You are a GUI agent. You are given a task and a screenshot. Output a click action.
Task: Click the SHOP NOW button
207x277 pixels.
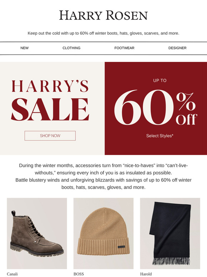pyautogui.click(x=50, y=136)
